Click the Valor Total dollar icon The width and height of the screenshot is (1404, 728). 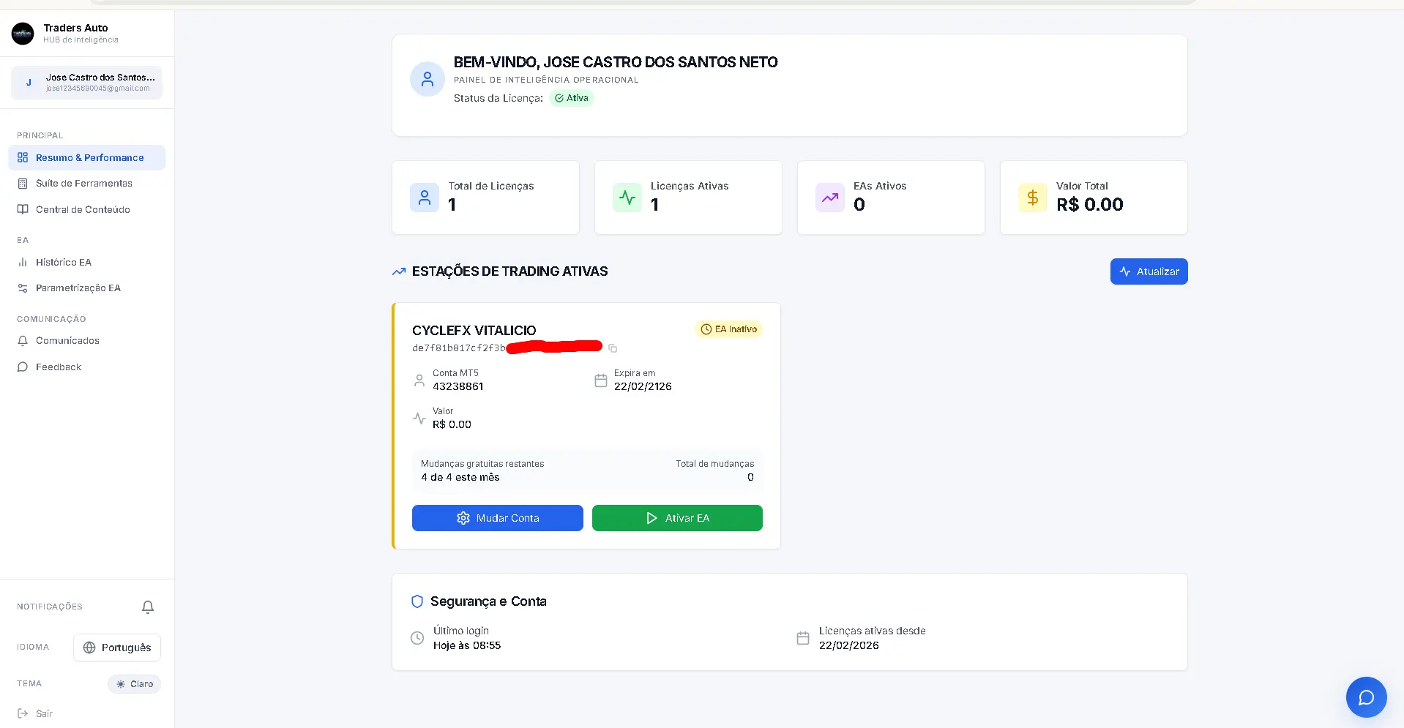(1032, 198)
